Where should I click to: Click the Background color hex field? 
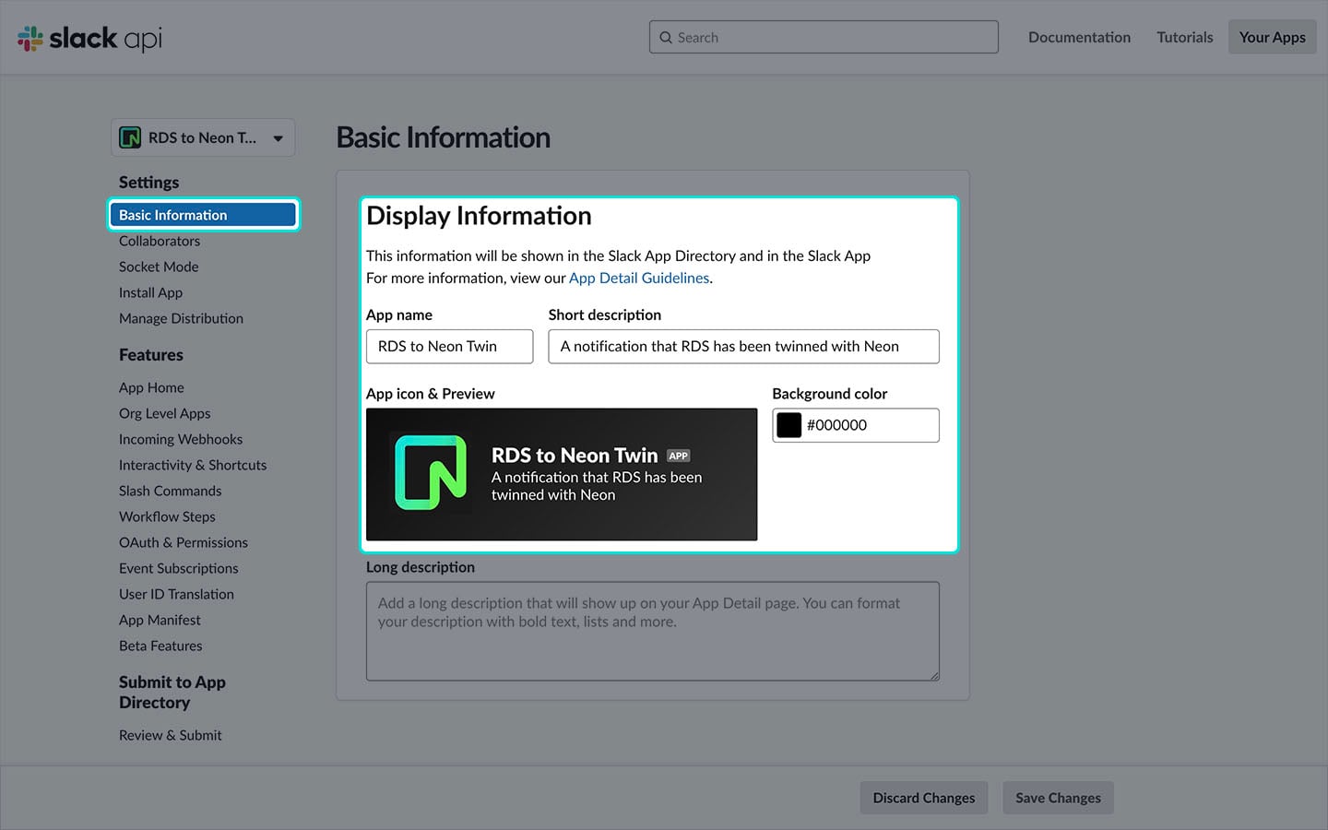click(x=869, y=425)
